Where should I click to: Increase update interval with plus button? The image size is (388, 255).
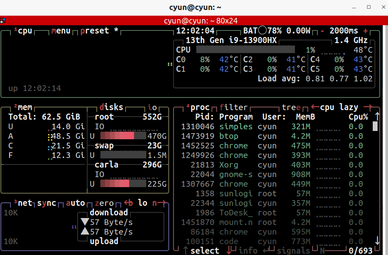pos(365,31)
